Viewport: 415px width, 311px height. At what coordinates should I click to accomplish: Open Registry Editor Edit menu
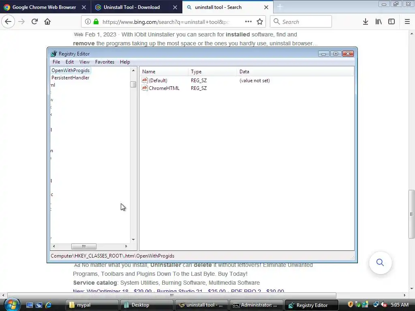click(x=70, y=62)
